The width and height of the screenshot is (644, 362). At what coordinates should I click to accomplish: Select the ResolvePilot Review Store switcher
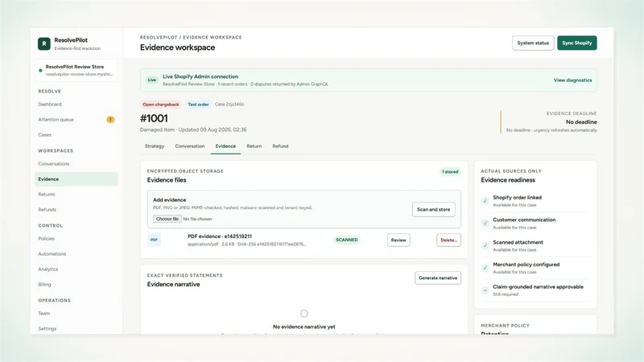coord(76,70)
